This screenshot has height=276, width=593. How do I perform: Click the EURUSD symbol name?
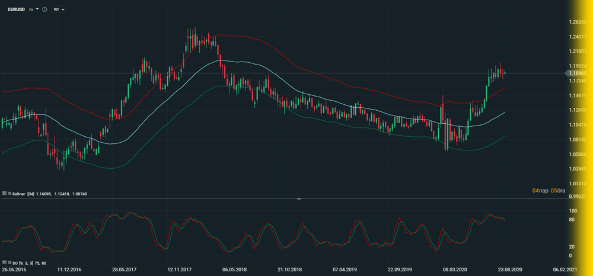click(x=15, y=9)
